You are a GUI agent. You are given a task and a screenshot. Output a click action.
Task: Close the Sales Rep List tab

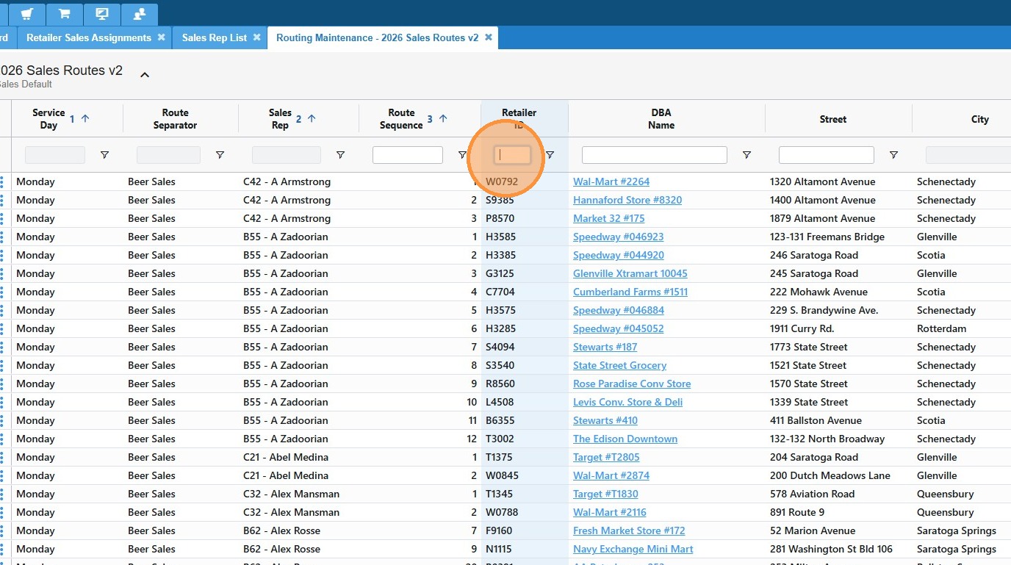pyautogui.click(x=256, y=37)
